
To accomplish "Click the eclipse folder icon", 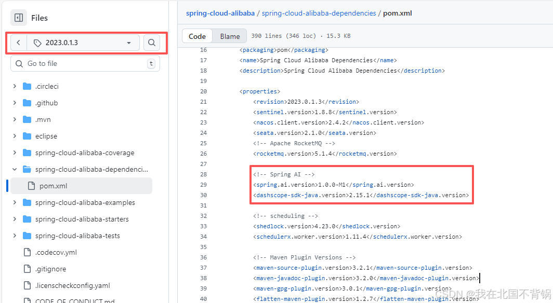I will click(x=27, y=136).
